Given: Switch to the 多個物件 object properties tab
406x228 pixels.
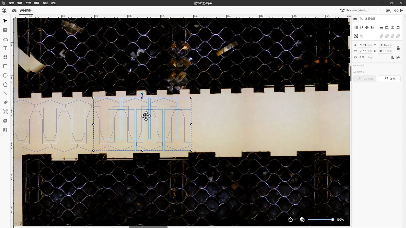Looking at the screenshot, I should [x=368, y=19].
